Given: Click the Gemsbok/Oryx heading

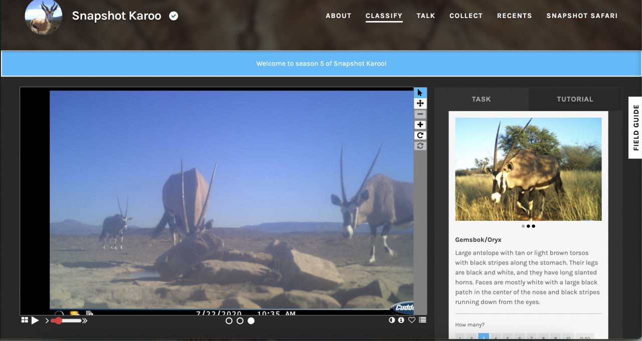Looking at the screenshot, I should point(478,239).
